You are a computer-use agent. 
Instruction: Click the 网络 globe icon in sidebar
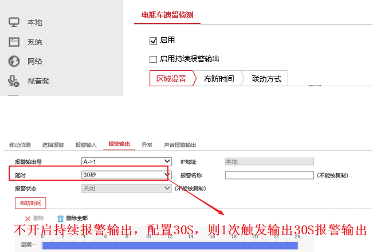(x=14, y=61)
